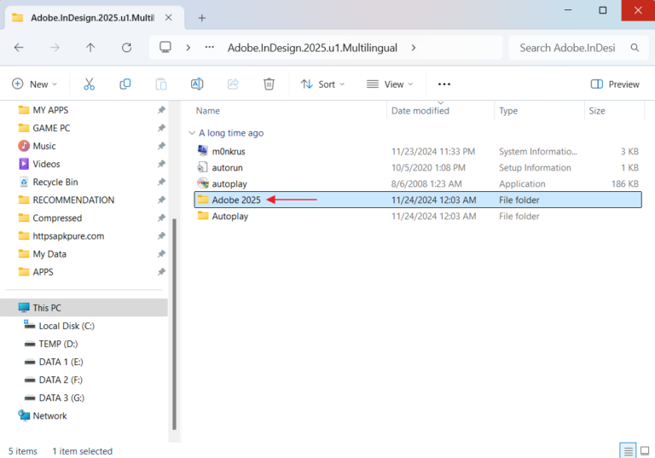This screenshot has width=655, height=458.
Task: Click the Share icon in toolbar
Action: click(x=233, y=84)
